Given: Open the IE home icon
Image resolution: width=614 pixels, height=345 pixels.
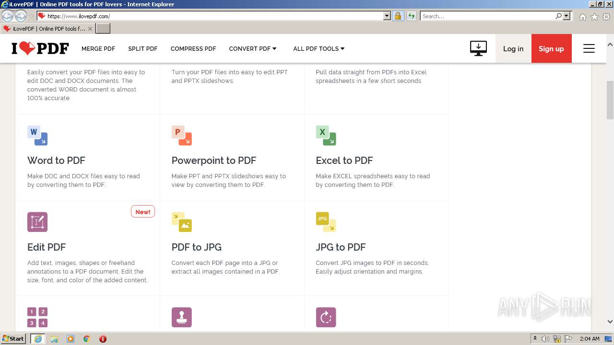Looking at the screenshot, I should [582, 17].
